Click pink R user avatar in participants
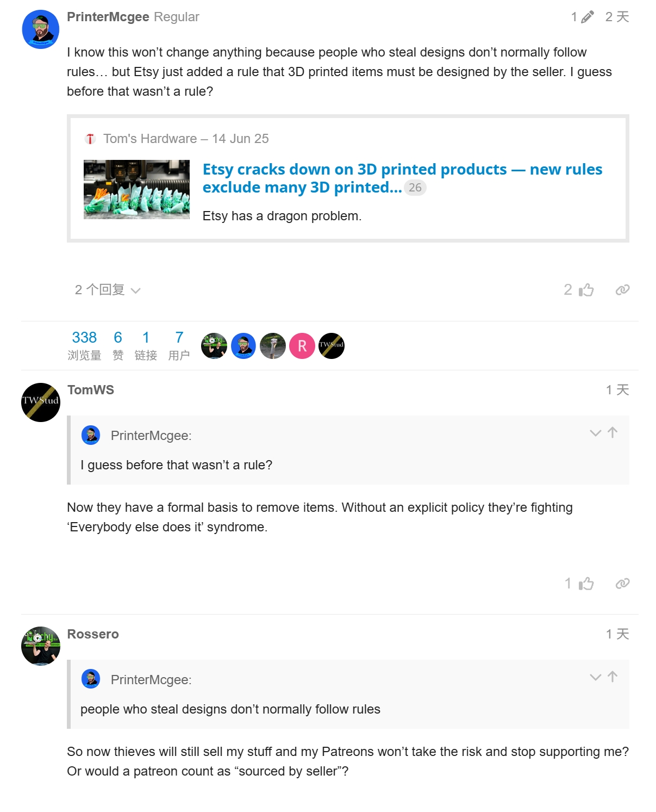Image resolution: width=656 pixels, height=812 pixels. click(302, 346)
